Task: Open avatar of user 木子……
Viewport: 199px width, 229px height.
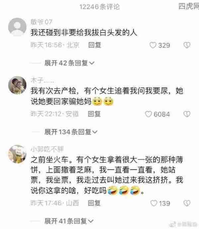Action: pos(17,85)
